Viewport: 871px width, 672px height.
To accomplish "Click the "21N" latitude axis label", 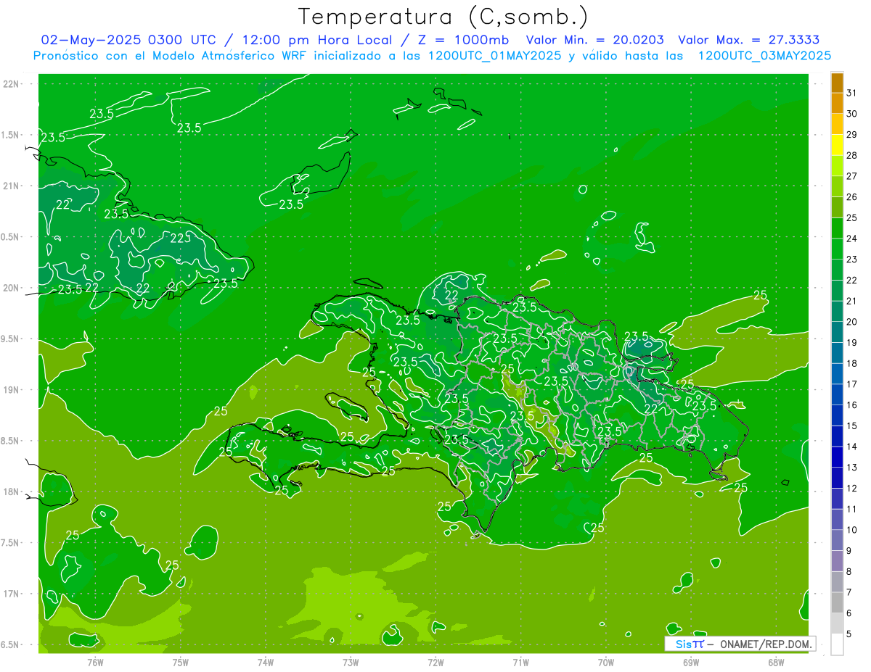I will pos(11,186).
